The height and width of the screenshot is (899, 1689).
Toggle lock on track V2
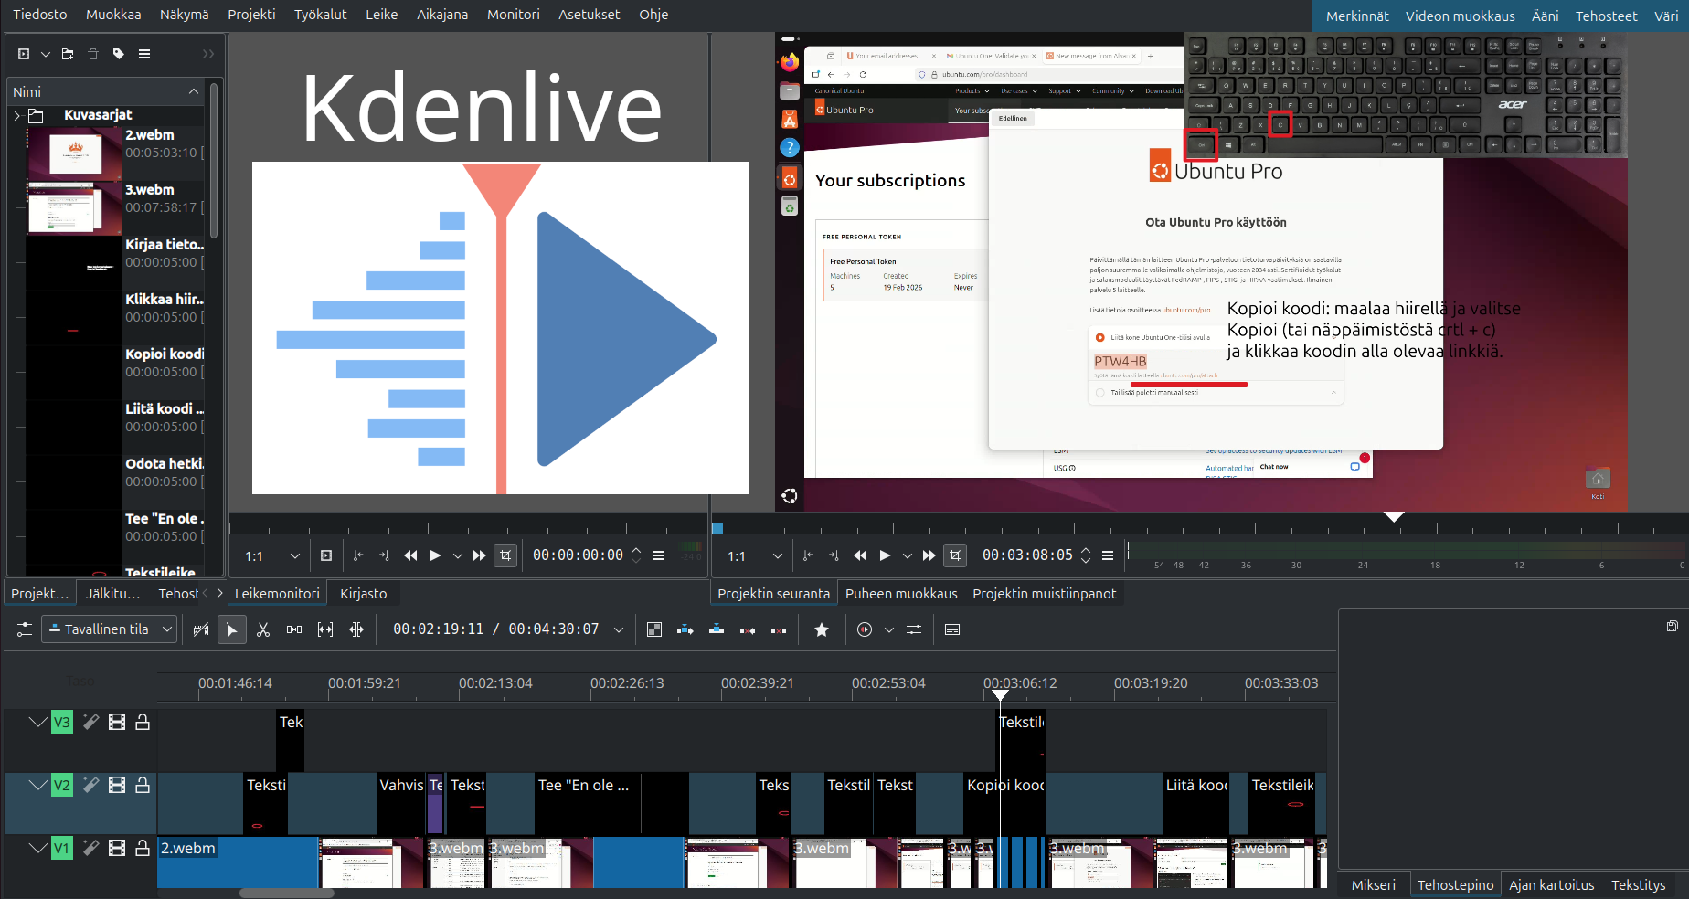(x=143, y=785)
